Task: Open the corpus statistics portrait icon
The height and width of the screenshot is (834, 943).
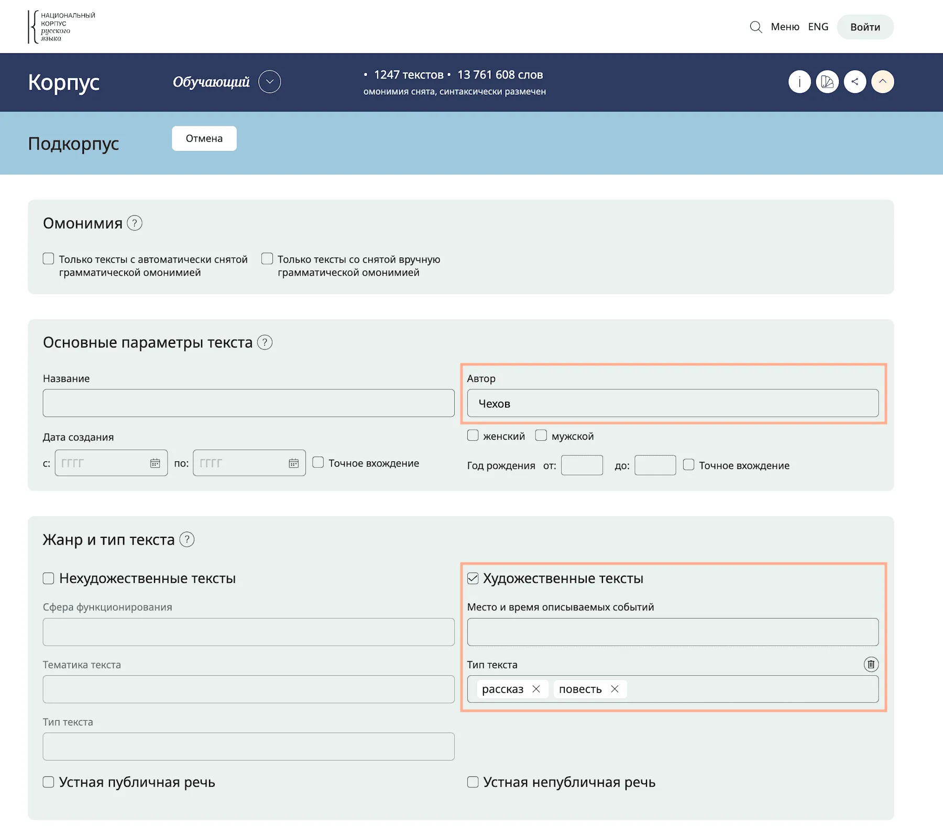Action: pyautogui.click(x=827, y=82)
